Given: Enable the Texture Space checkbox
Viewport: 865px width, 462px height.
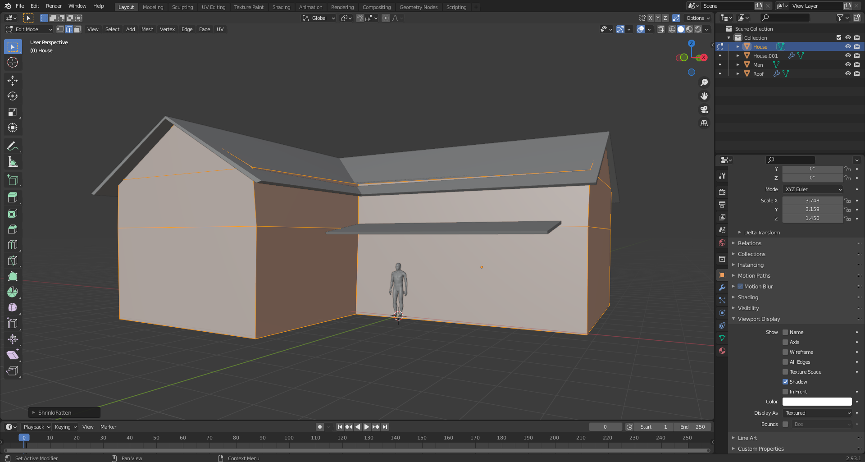Looking at the screenshot, I should click(x=785, y=372).
